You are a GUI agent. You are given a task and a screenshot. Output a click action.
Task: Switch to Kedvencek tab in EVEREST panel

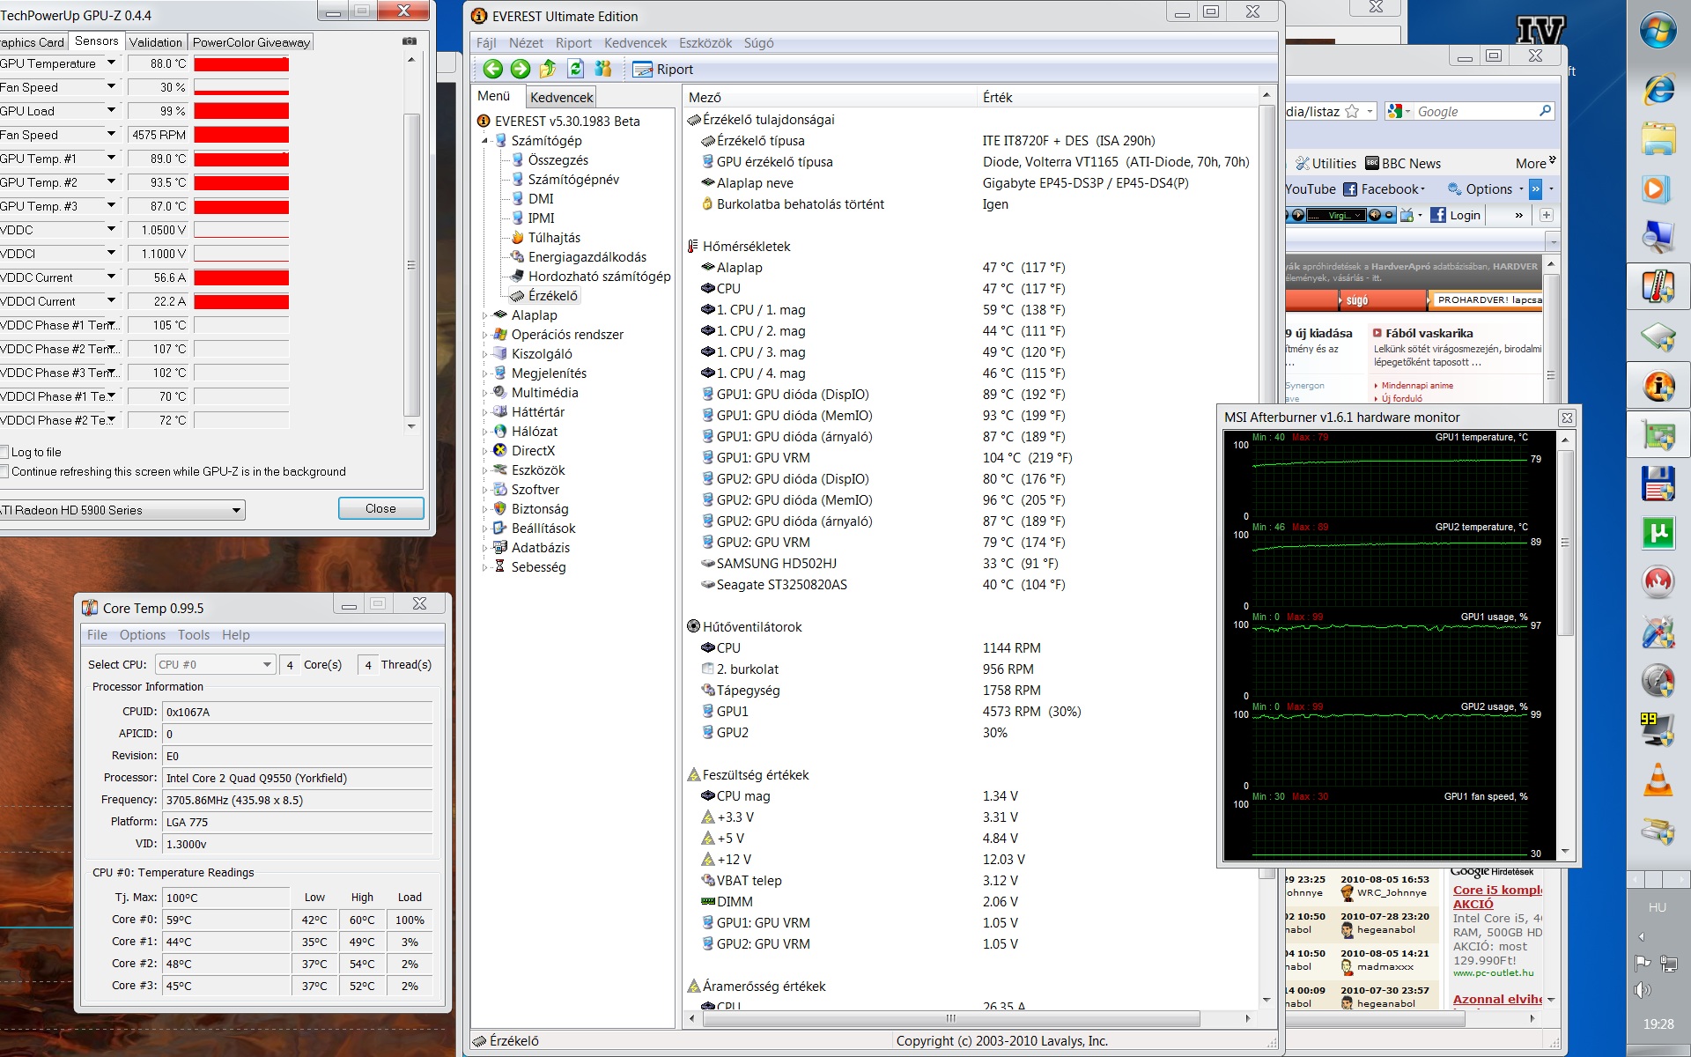[x=561, y=97]
